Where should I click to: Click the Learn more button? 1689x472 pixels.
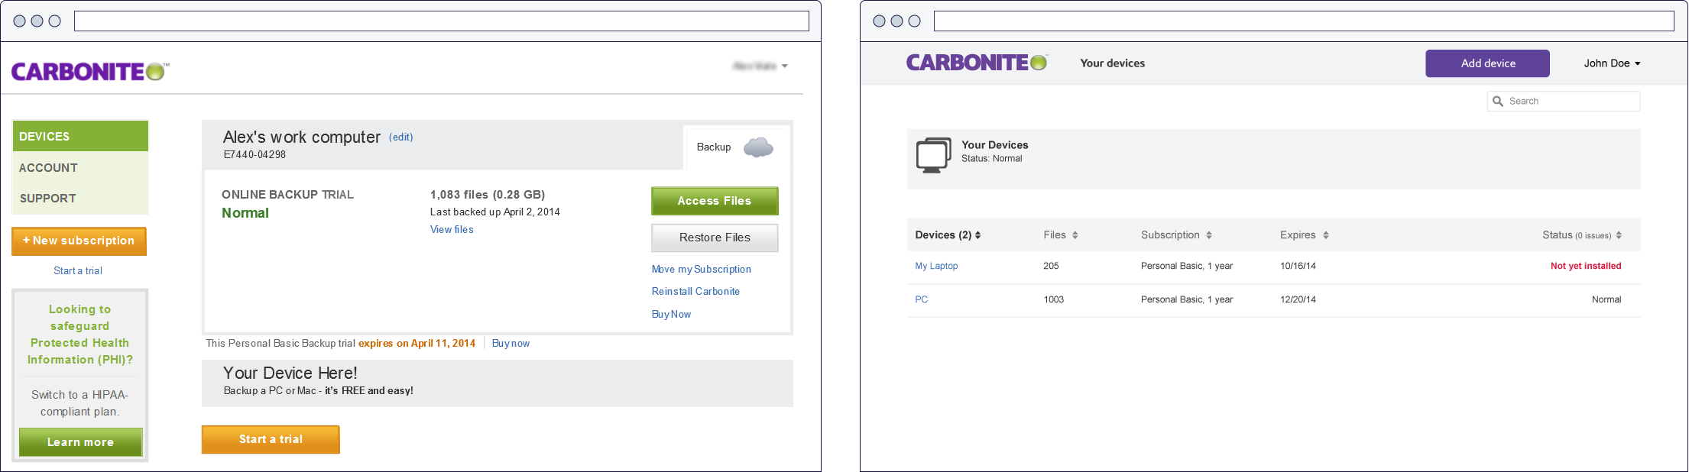click(x=80, y=442)
